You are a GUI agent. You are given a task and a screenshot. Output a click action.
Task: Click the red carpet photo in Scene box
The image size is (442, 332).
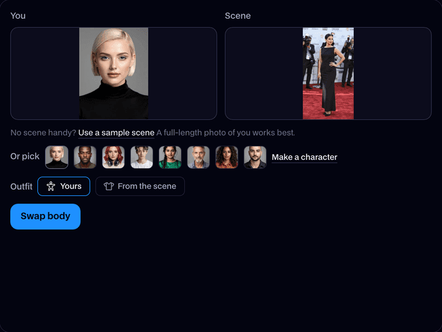coord(328,73)
